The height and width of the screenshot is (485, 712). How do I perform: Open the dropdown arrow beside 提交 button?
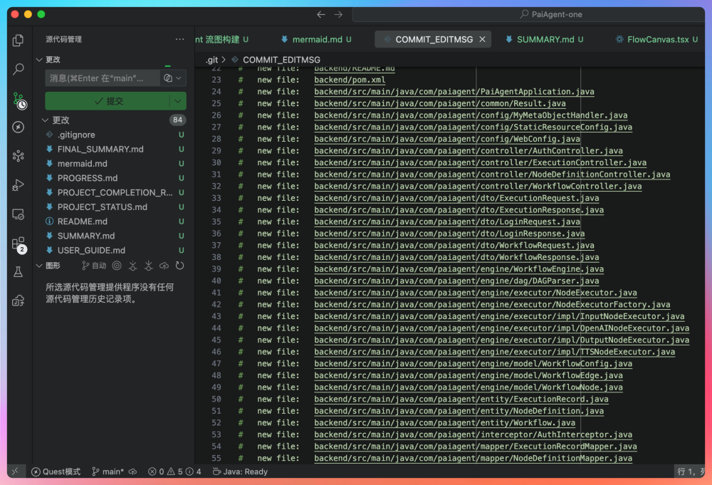pyautogui.click(x=178, y=101)
